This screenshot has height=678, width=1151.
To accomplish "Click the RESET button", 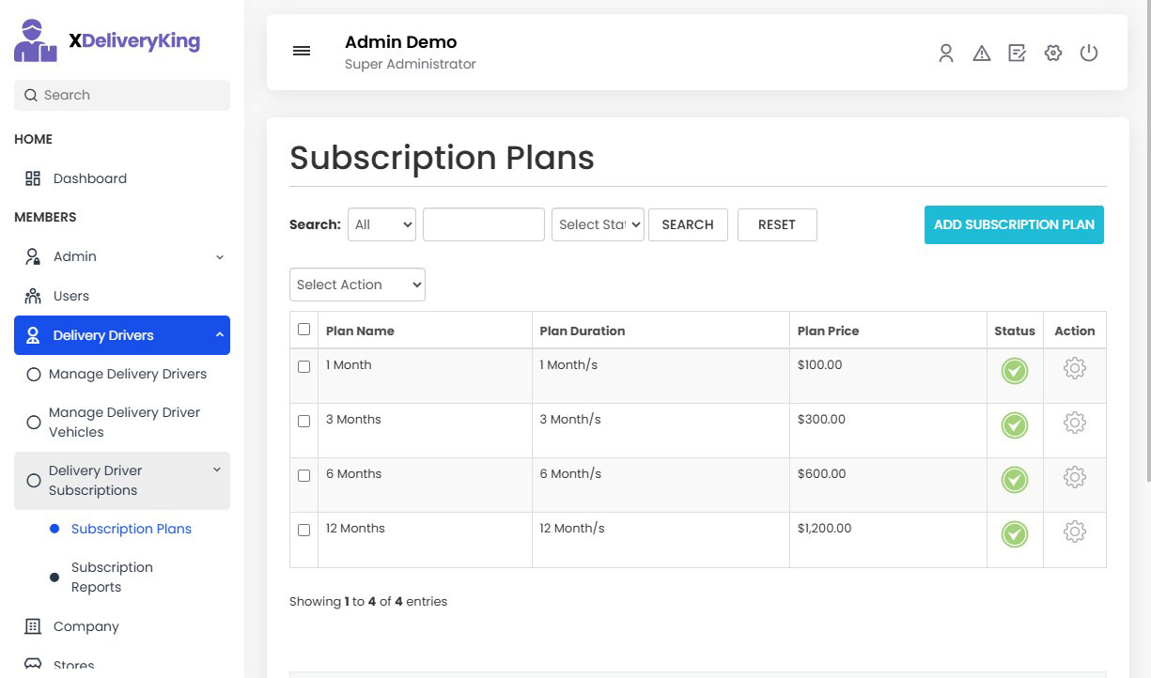I will pos(777,224).
